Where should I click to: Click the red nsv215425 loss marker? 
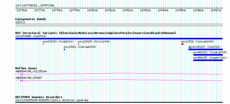pyautogui.click(x=79, y=44)
